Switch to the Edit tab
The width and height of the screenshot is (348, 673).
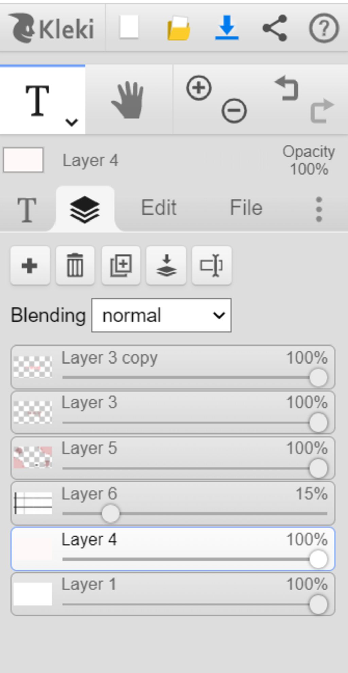(x=159, y=208)
